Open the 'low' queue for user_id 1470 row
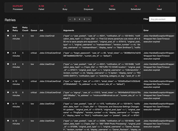 (x=32, y=104)
